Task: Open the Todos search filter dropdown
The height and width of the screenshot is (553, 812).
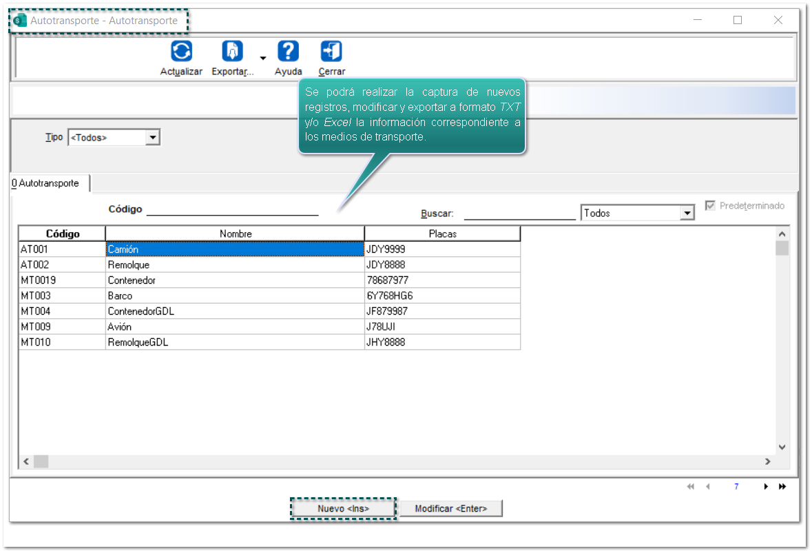Action: (x=687, y=213)
